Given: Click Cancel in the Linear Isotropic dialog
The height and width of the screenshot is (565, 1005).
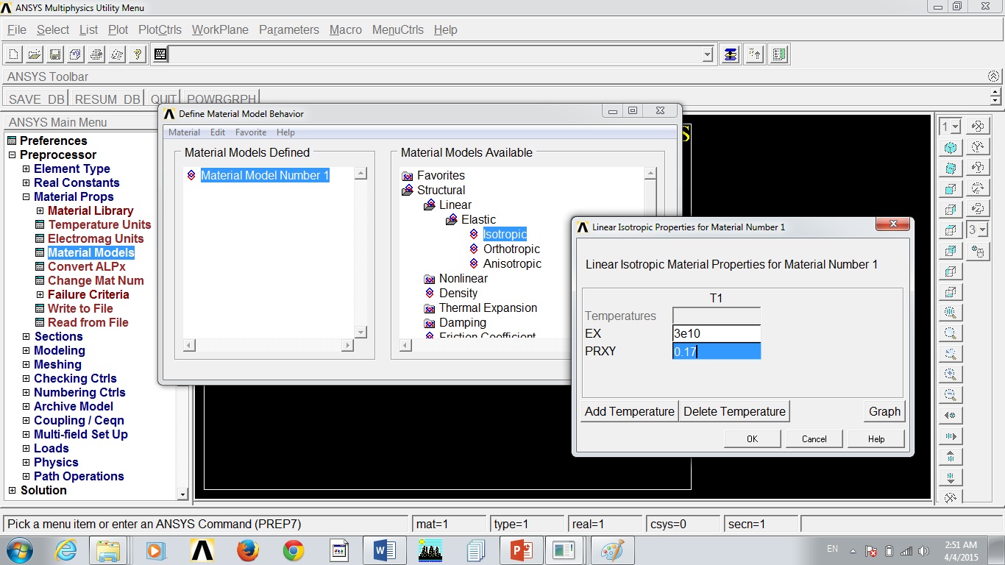Looking at the screenshot, I should (814, 438).
